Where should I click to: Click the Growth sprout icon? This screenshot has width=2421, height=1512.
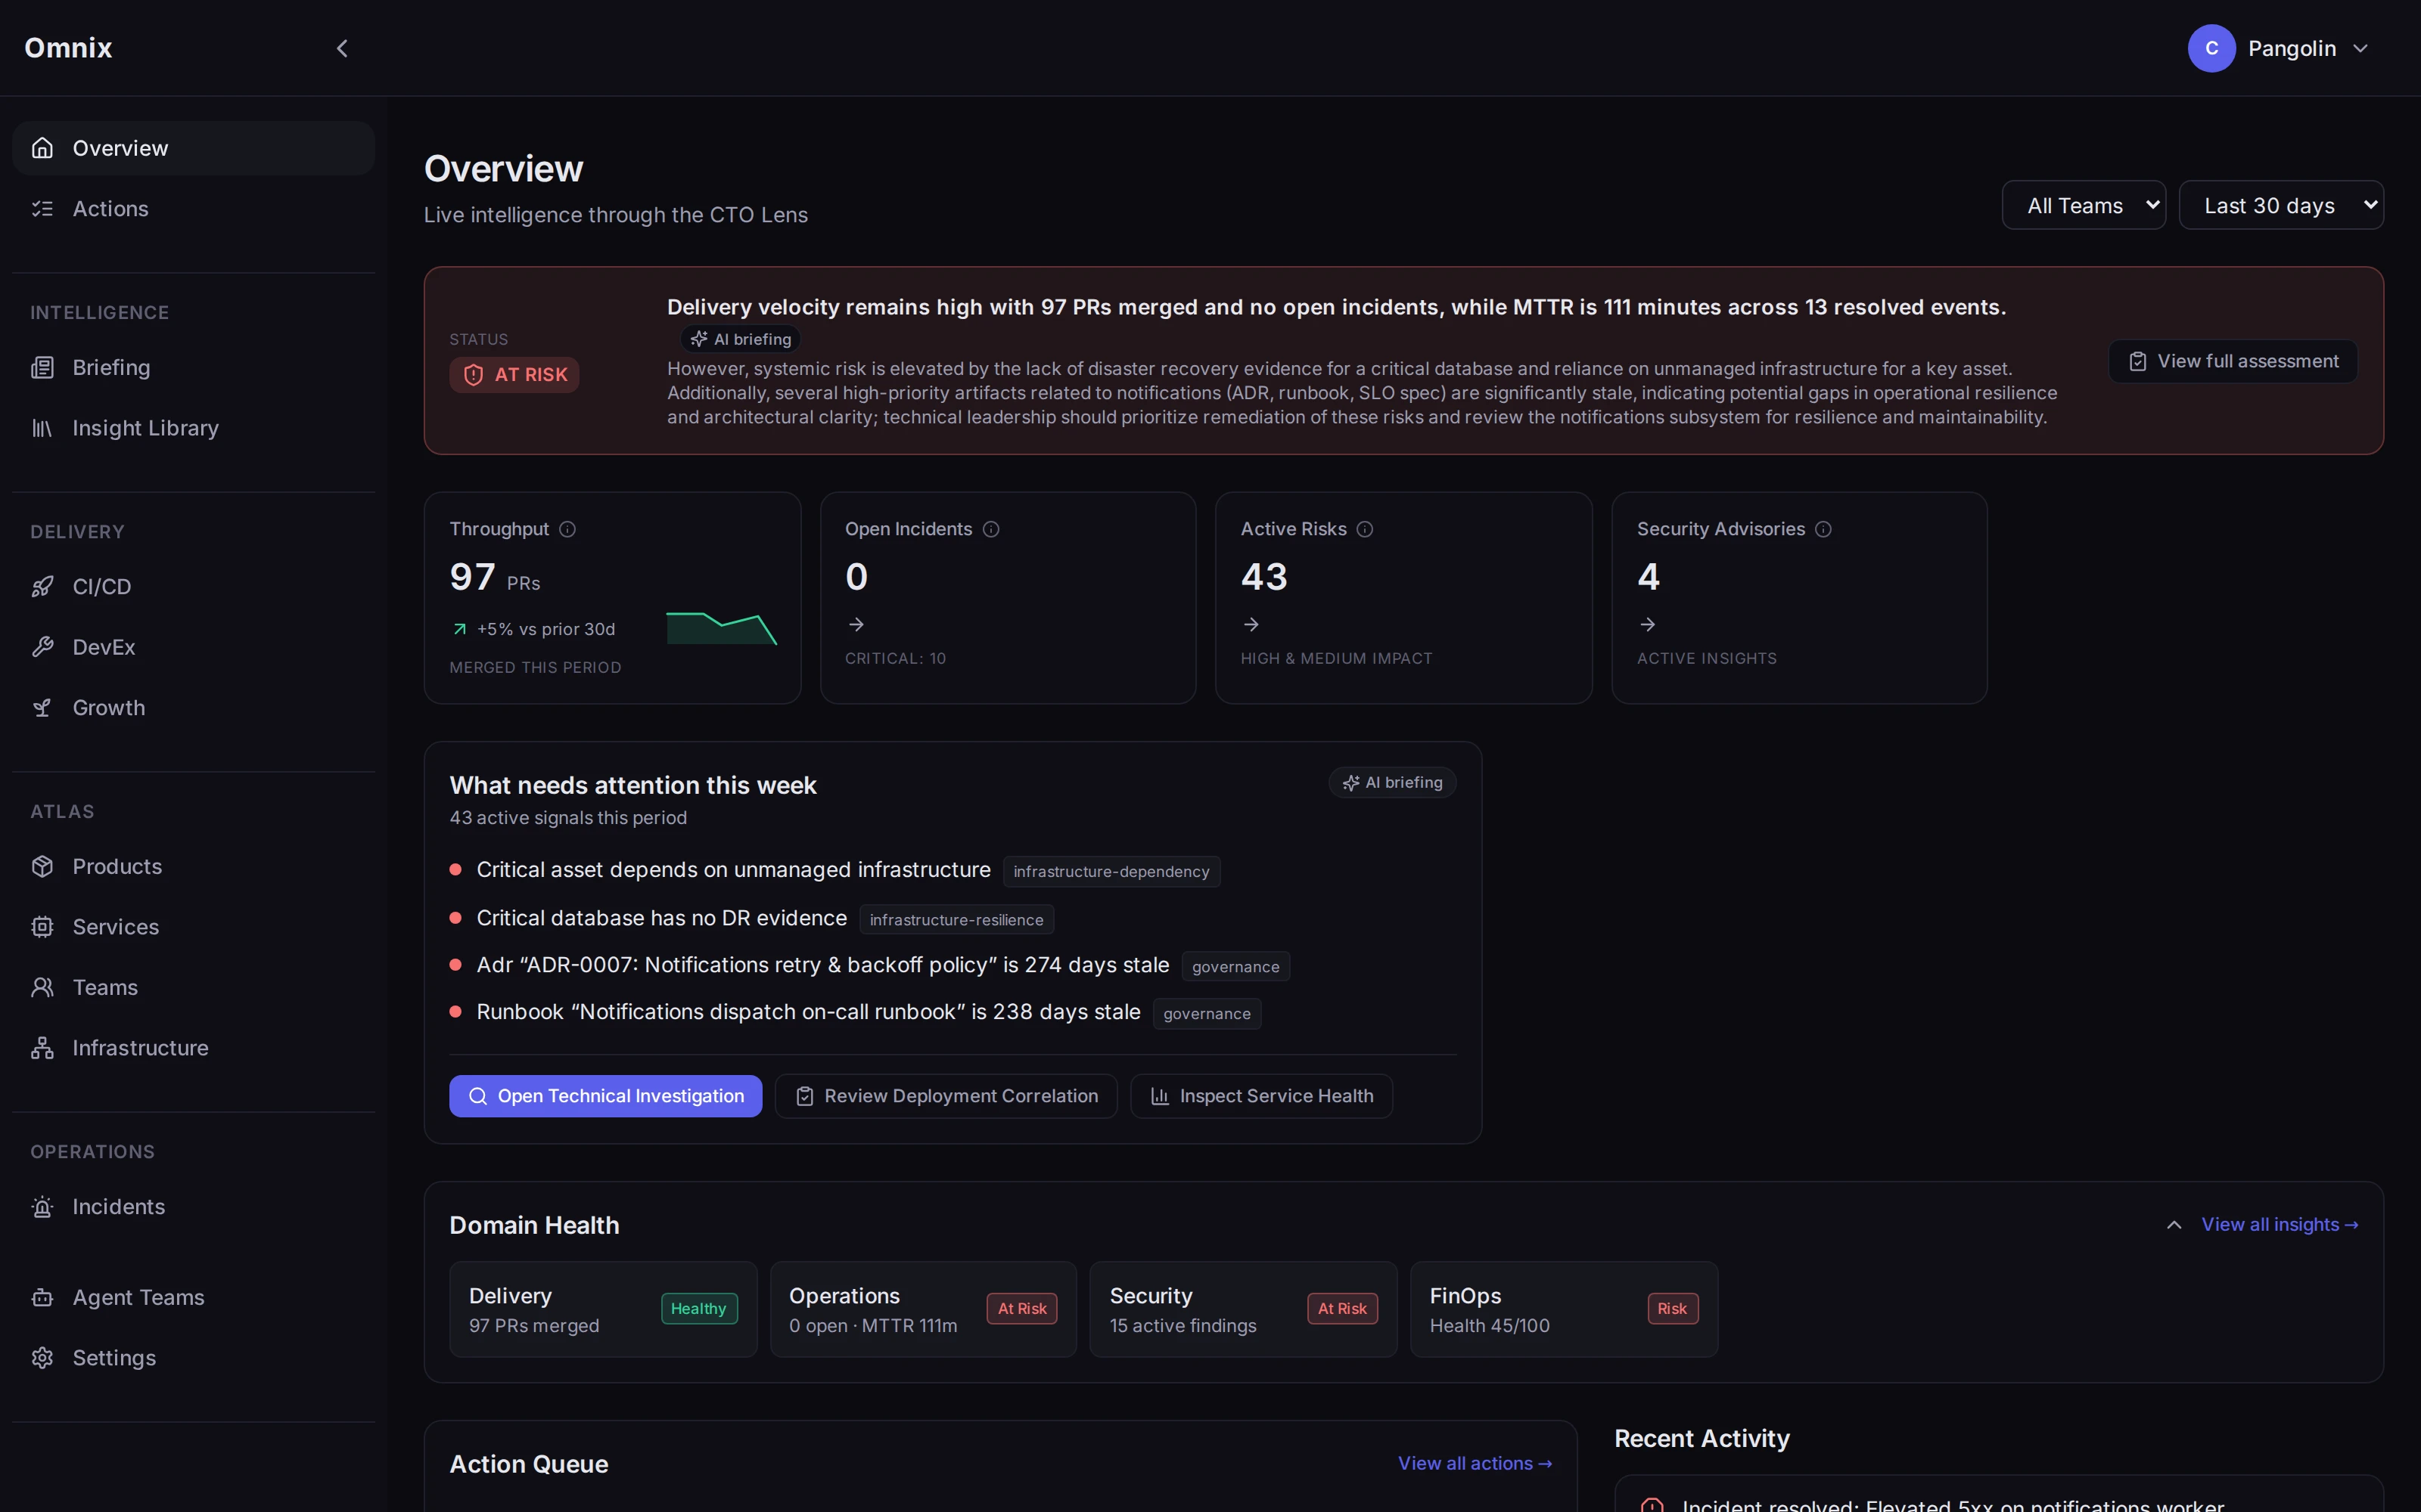tap(42, 707)
